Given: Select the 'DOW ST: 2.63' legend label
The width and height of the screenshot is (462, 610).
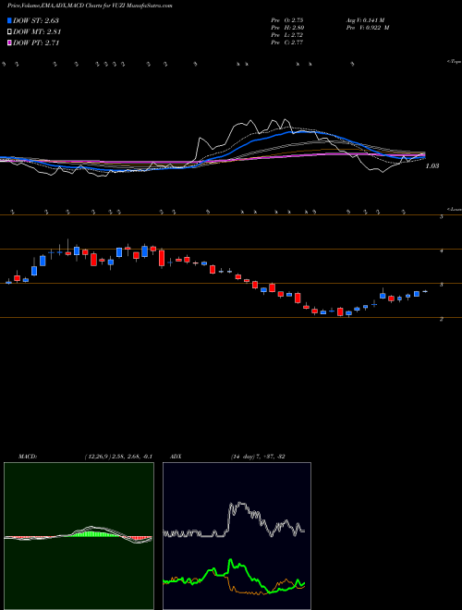Looking at the screenshot, I should point(36,20).
